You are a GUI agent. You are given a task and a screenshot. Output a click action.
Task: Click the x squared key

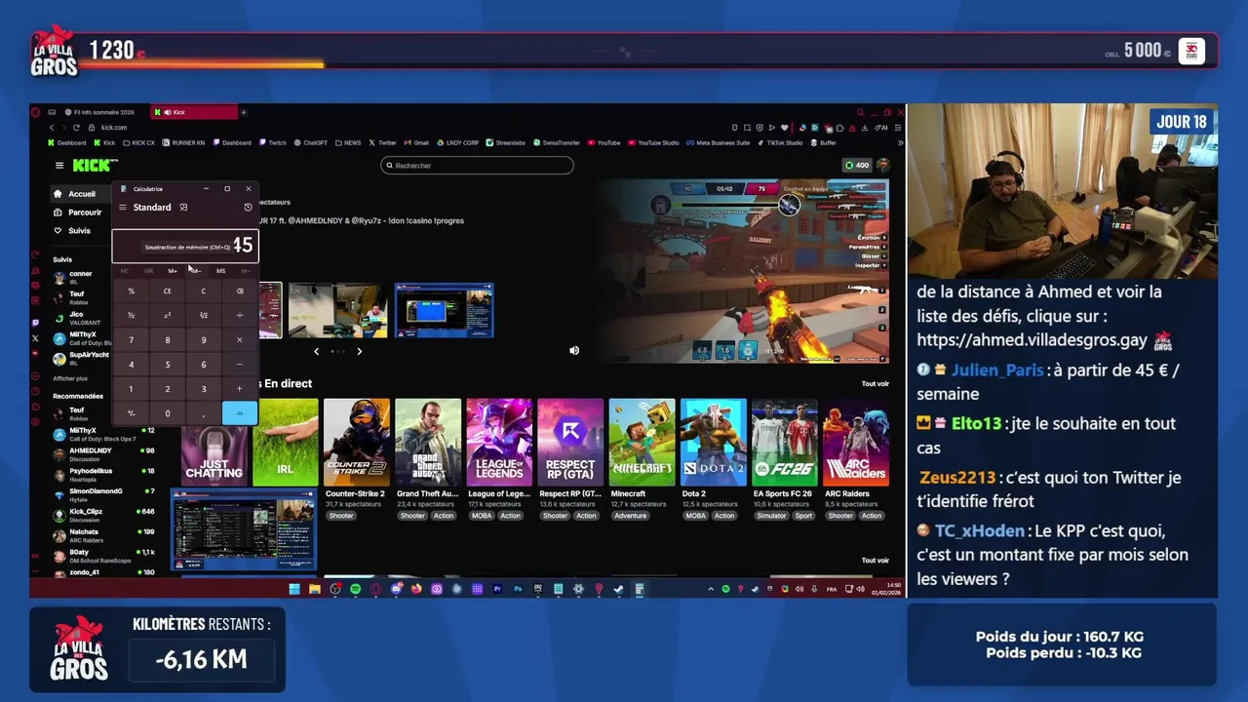[x=167, y=315]
